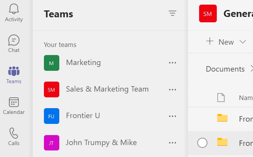Click the red SM avatar in header
This screenshot has height=157, width=253.
(208, 13)
